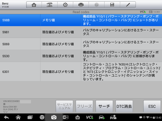Open the VCI manager in bottom bar
The height and width of the screenshot is (121, 162).
pyautogui.click(x=90, y=117)
